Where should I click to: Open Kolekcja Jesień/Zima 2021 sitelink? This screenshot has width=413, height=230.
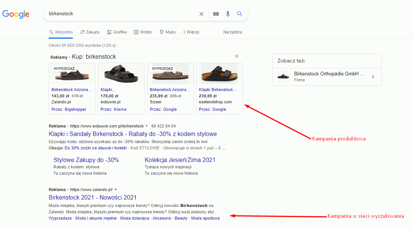pos(180,160)
